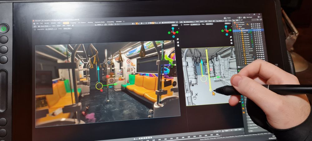Screen dimensions: 312x141
Task: Open Select menu in left viewport header
Action: [59, 26]
